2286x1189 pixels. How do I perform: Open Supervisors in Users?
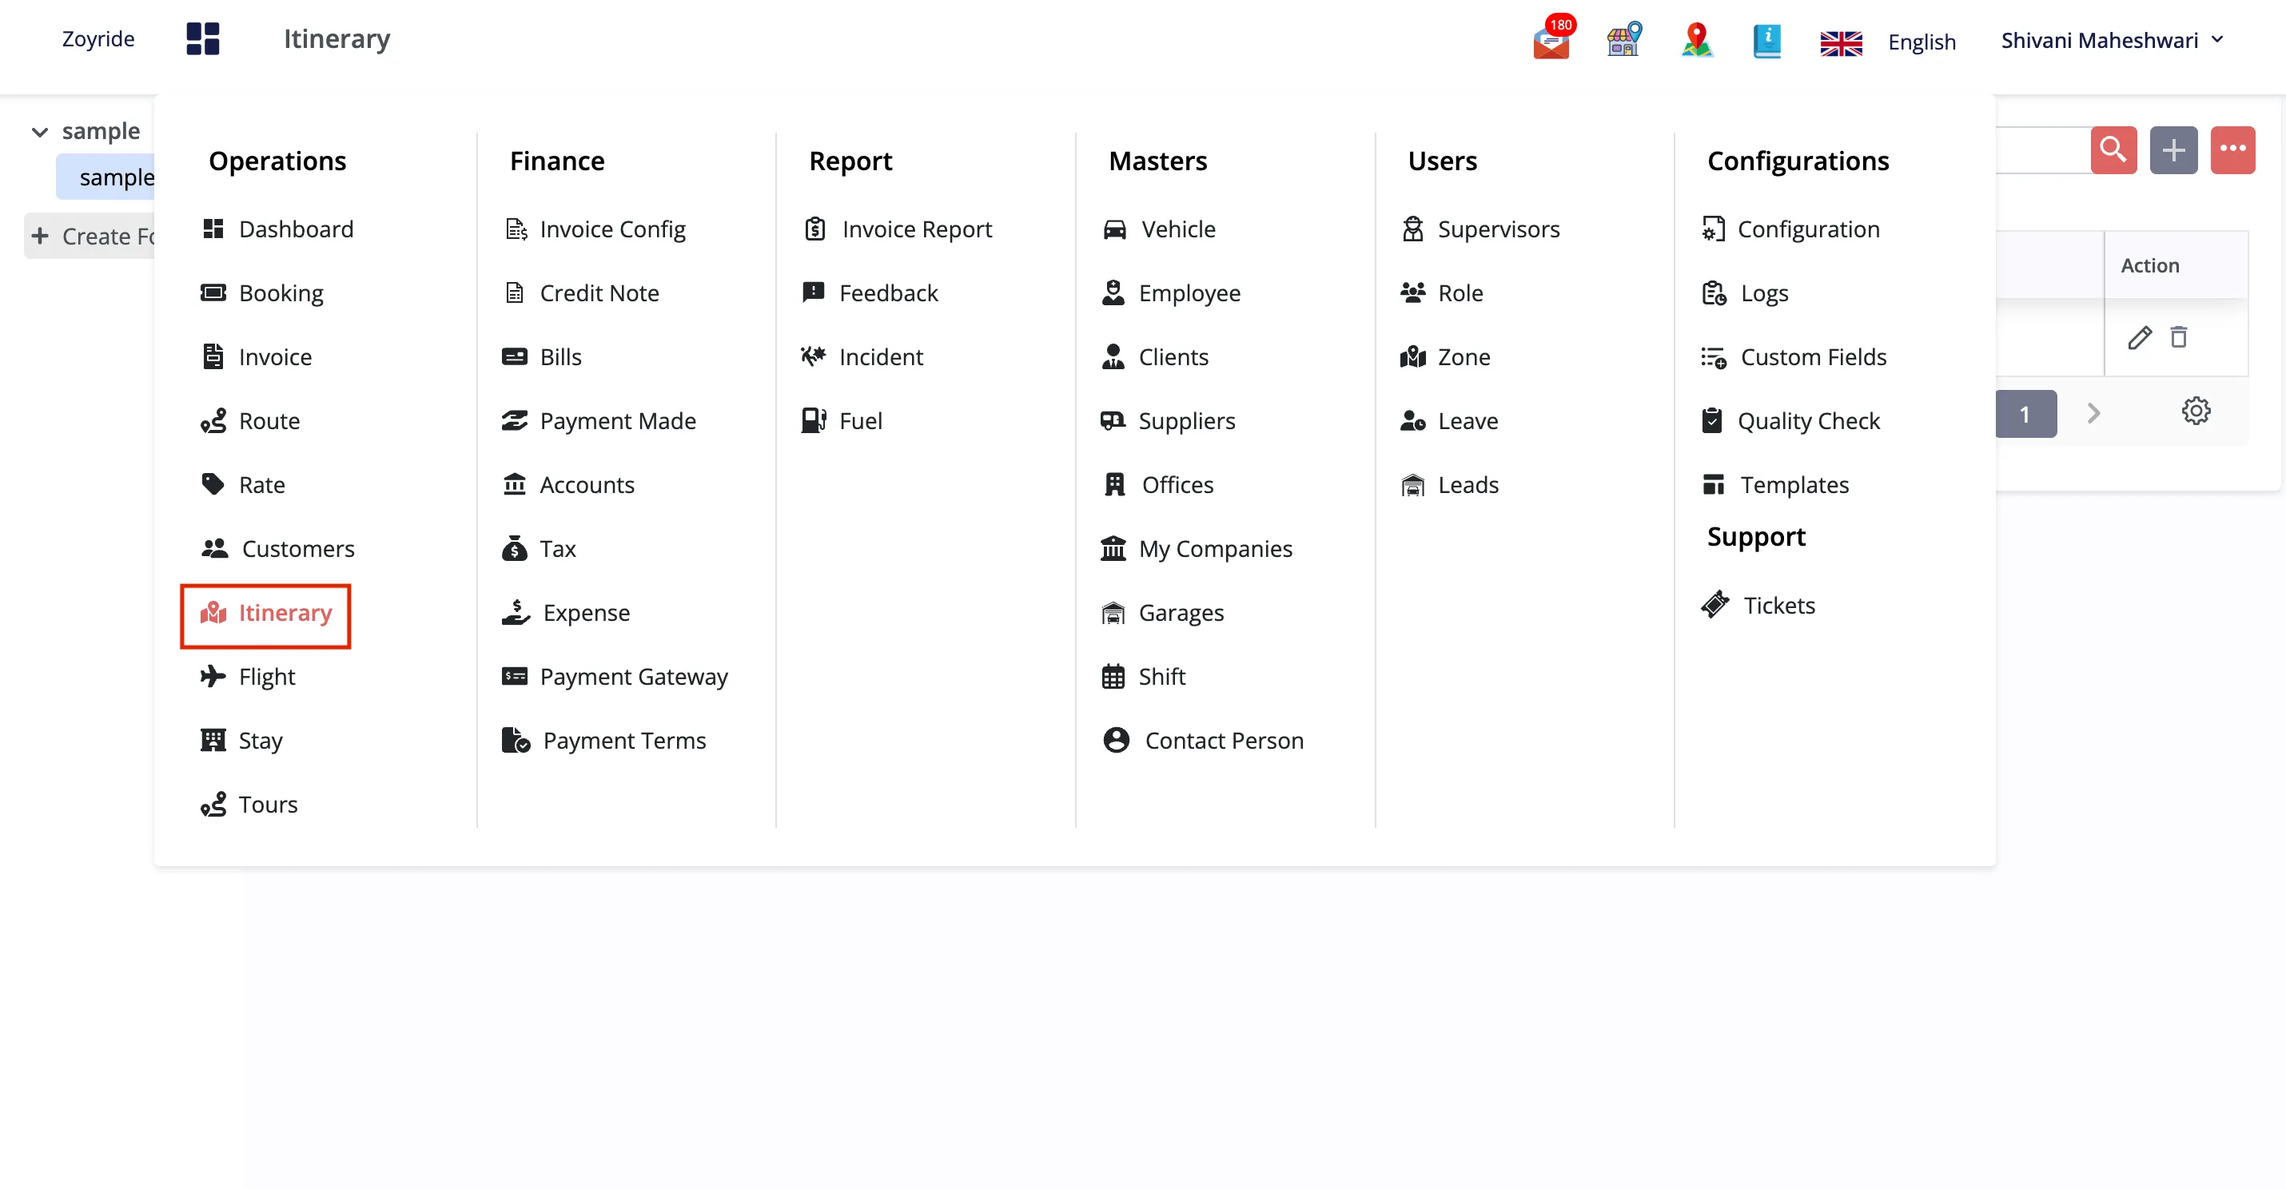pyautogui.click(x=1481, y=229)
